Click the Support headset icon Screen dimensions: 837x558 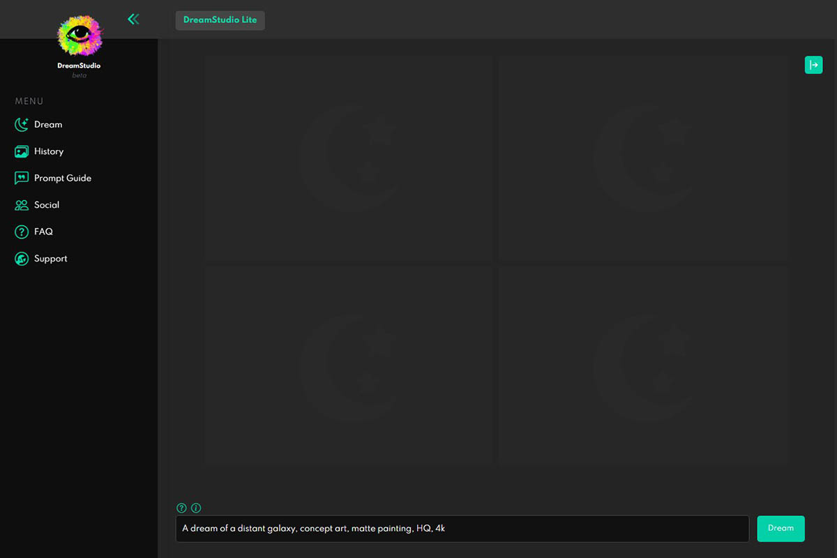tap(22, 259)
